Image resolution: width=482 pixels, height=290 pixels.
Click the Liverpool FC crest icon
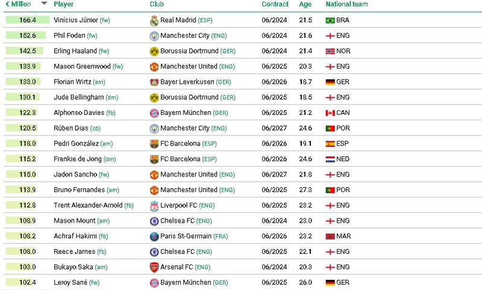154,206
